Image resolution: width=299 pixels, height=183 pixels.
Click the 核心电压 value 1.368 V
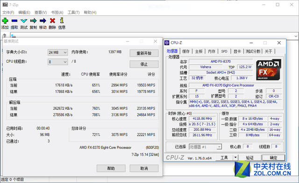pos(242,78)
